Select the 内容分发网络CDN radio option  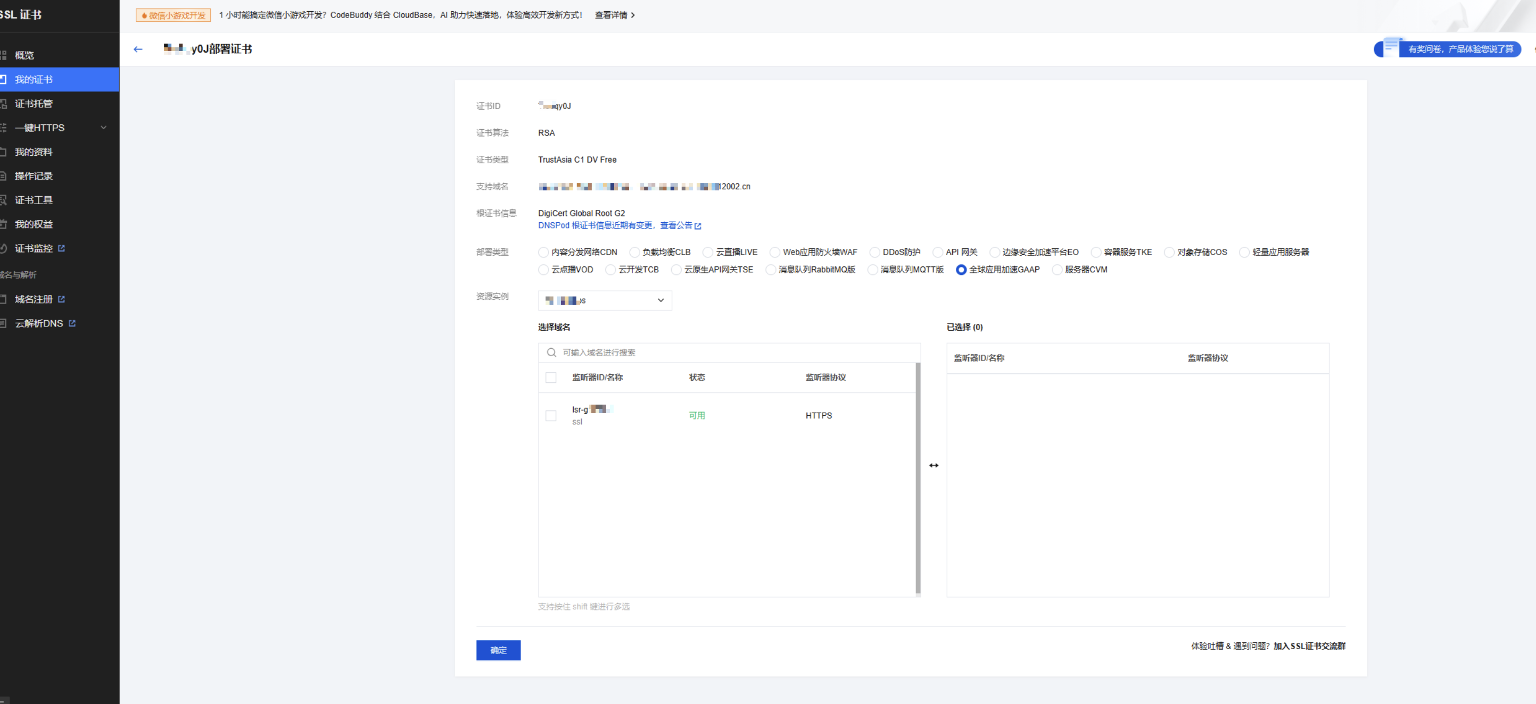coord(543,253)
